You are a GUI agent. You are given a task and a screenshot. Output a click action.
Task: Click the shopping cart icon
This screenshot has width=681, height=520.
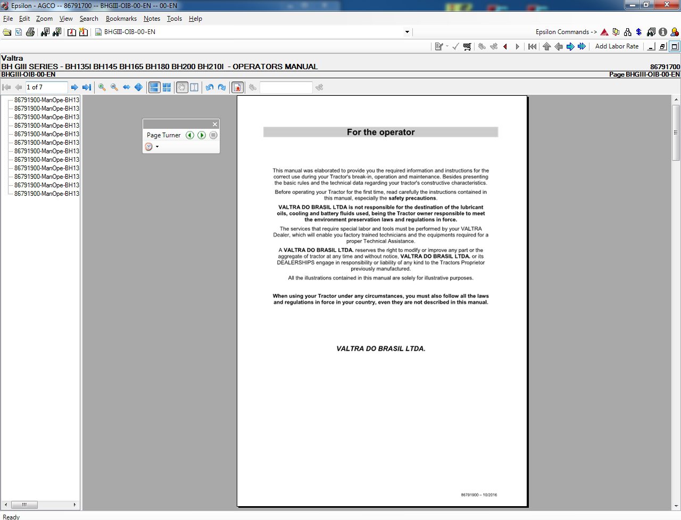(x=467, y=46)
